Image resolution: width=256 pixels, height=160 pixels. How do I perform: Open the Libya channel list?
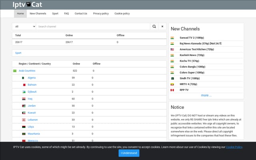(31, 127)
